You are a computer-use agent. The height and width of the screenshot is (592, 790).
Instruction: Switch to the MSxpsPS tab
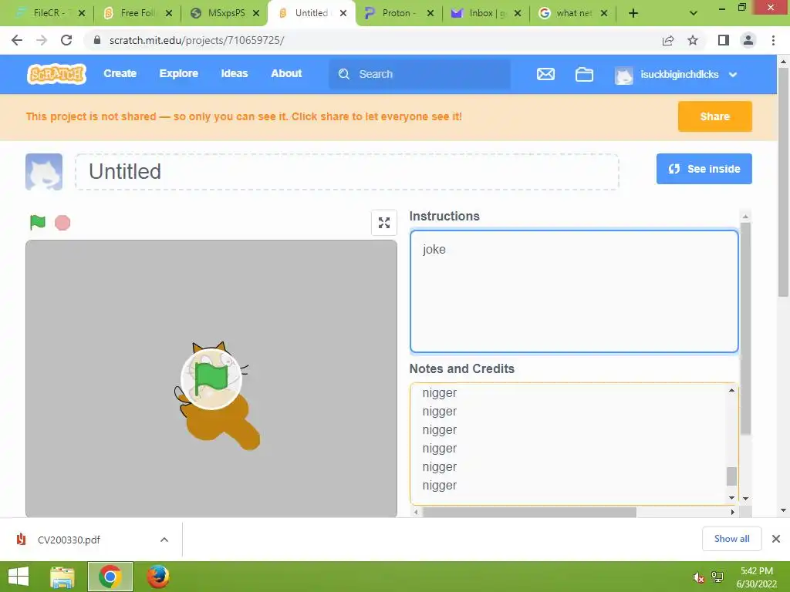(226, 13)
